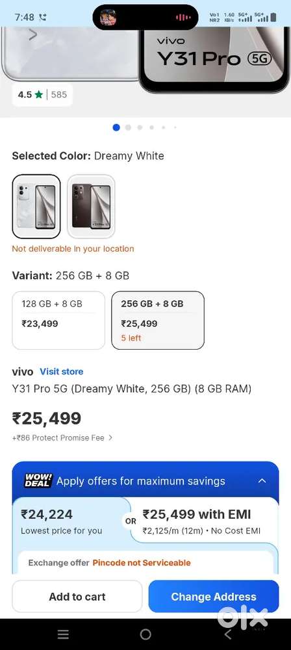Jump to second image via carousel dot
291x650 pixels.
click(x=128, y=127)
